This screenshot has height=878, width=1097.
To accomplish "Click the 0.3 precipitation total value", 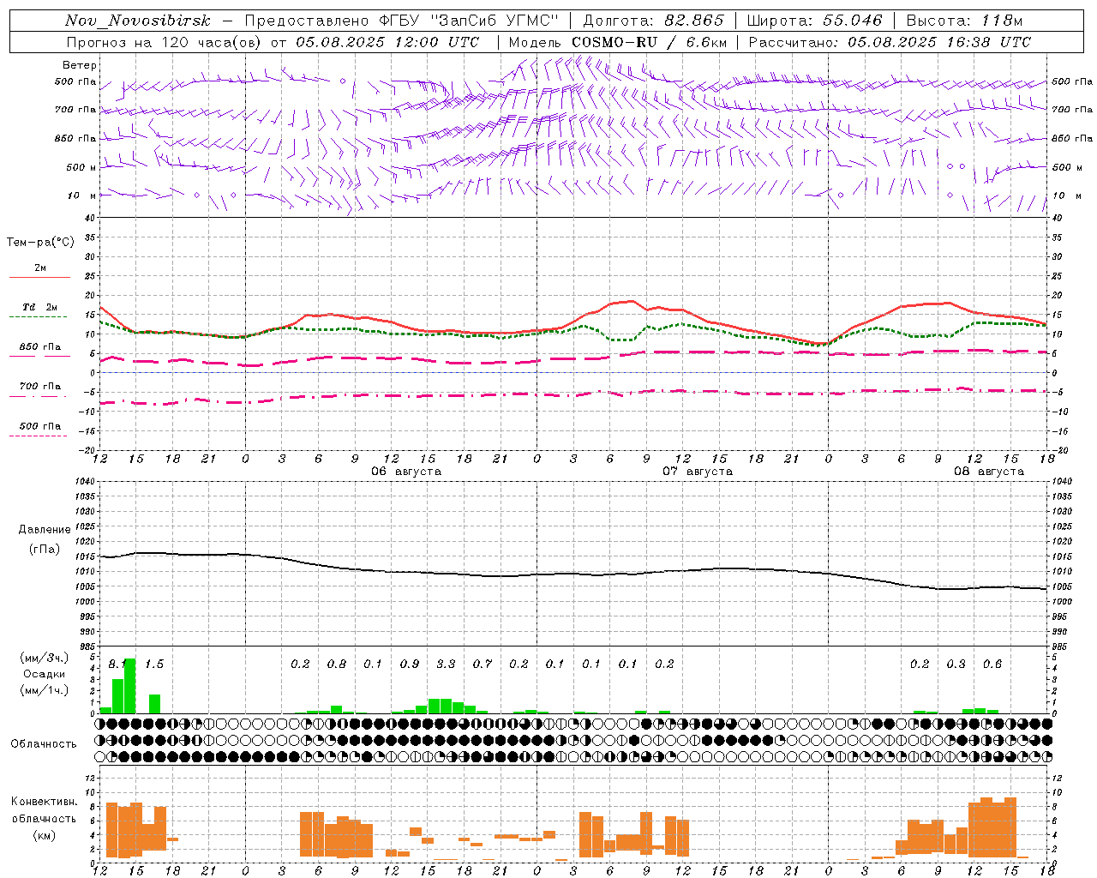I will [x=956, y=664].
